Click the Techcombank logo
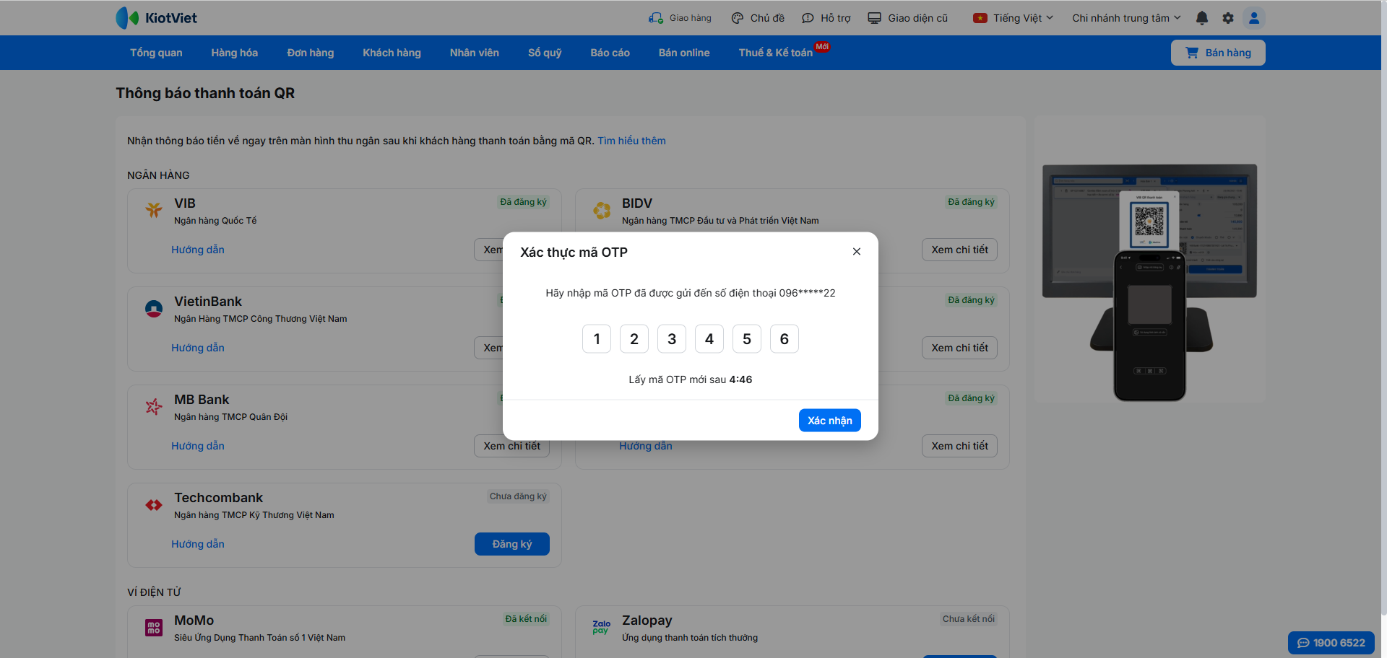 click(154, 505)
